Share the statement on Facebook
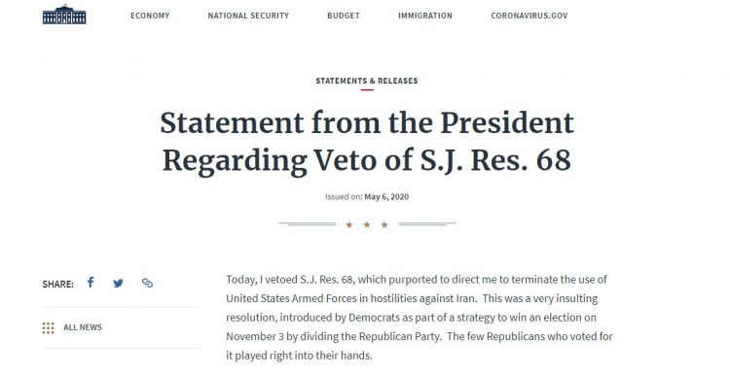 click(91, 282)
